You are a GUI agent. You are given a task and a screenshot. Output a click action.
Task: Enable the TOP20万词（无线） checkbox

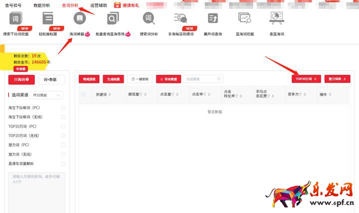(63, 136)
